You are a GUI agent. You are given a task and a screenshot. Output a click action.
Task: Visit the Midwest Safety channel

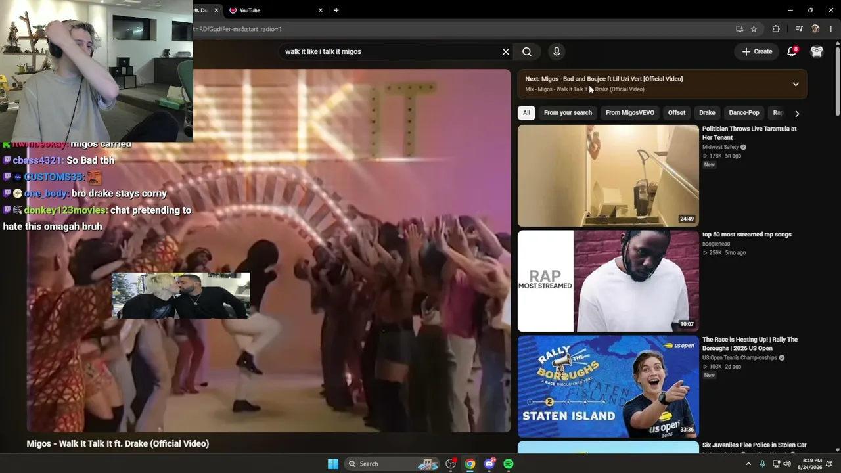click(721, 147)
